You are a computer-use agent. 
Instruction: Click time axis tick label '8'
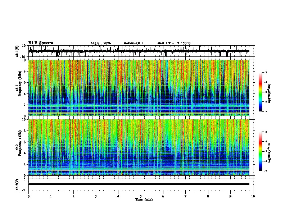tap(208, 196)
